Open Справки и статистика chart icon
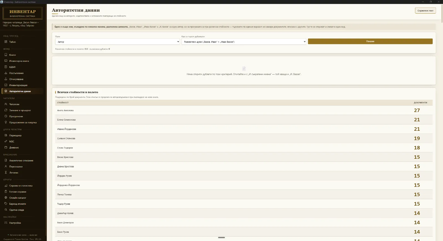Viewport: 443px width, 241px height. pyautogui.click(x=6, y=186)
